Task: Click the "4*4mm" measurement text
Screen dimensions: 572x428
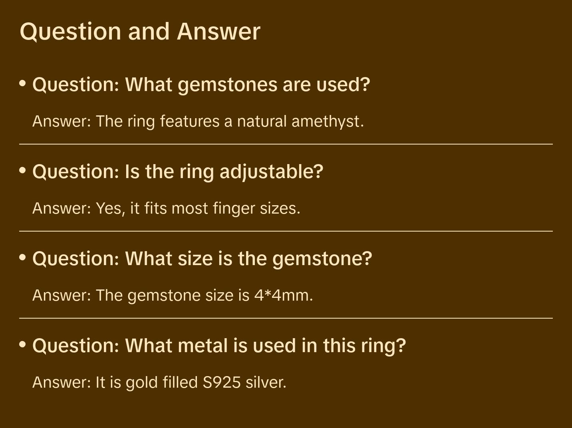Action: coord(283,295)
